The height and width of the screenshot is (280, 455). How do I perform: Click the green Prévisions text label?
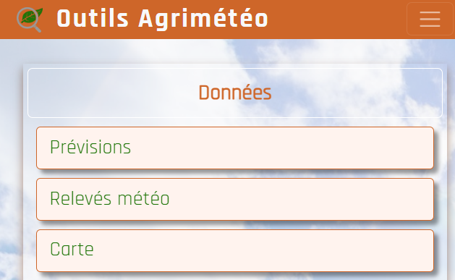pos(90,147)
